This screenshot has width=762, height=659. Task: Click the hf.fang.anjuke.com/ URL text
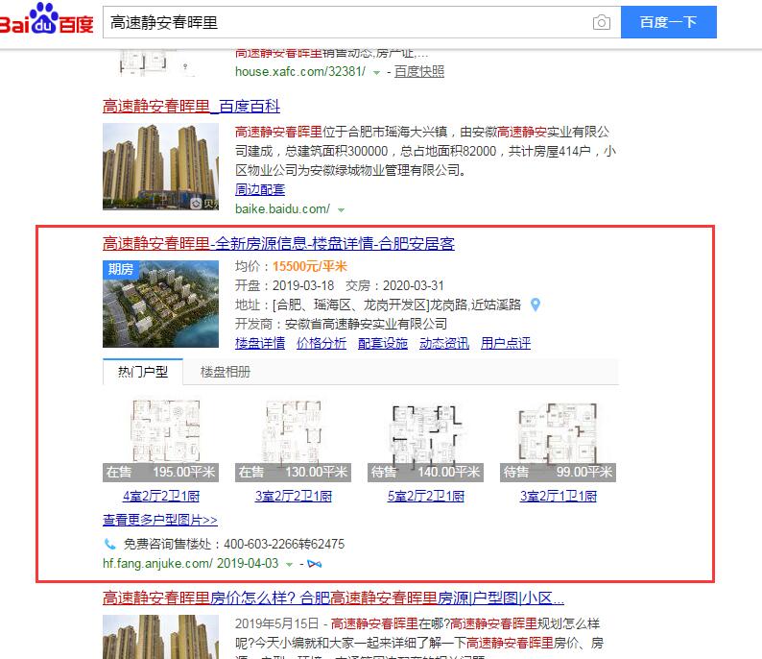[157, 563]
